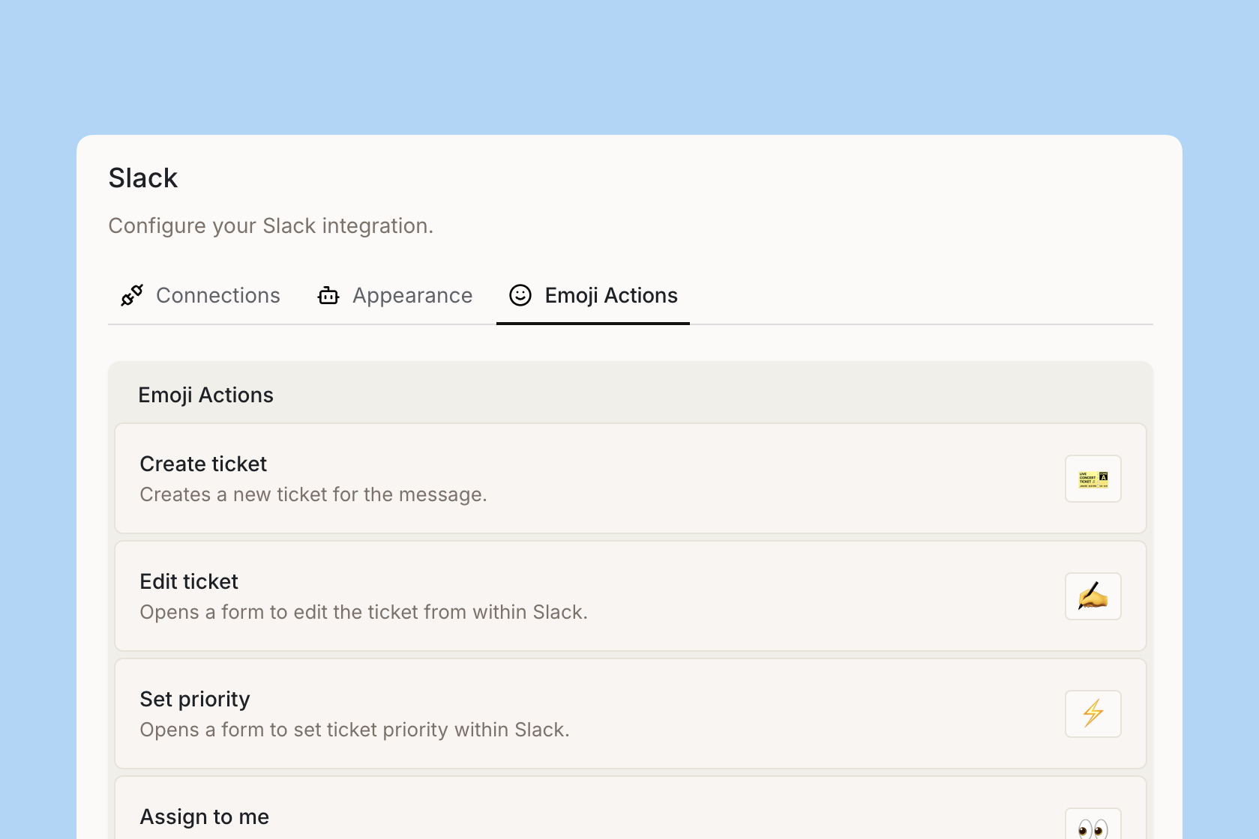Switch to the Connections tab

pyautogui.click(x=217, y=296)
